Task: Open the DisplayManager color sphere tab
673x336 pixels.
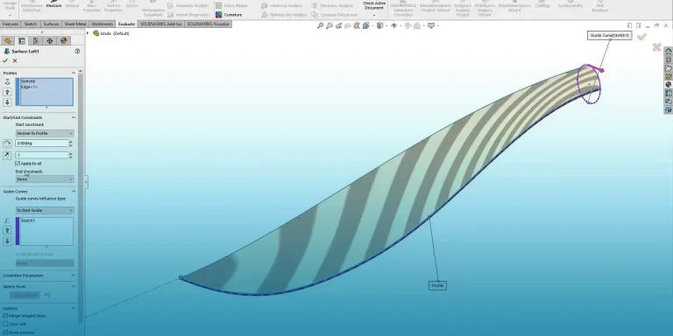Action: tap(64, 41)
